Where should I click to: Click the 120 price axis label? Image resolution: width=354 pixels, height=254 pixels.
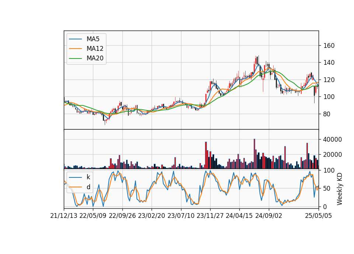pos(329,80)
